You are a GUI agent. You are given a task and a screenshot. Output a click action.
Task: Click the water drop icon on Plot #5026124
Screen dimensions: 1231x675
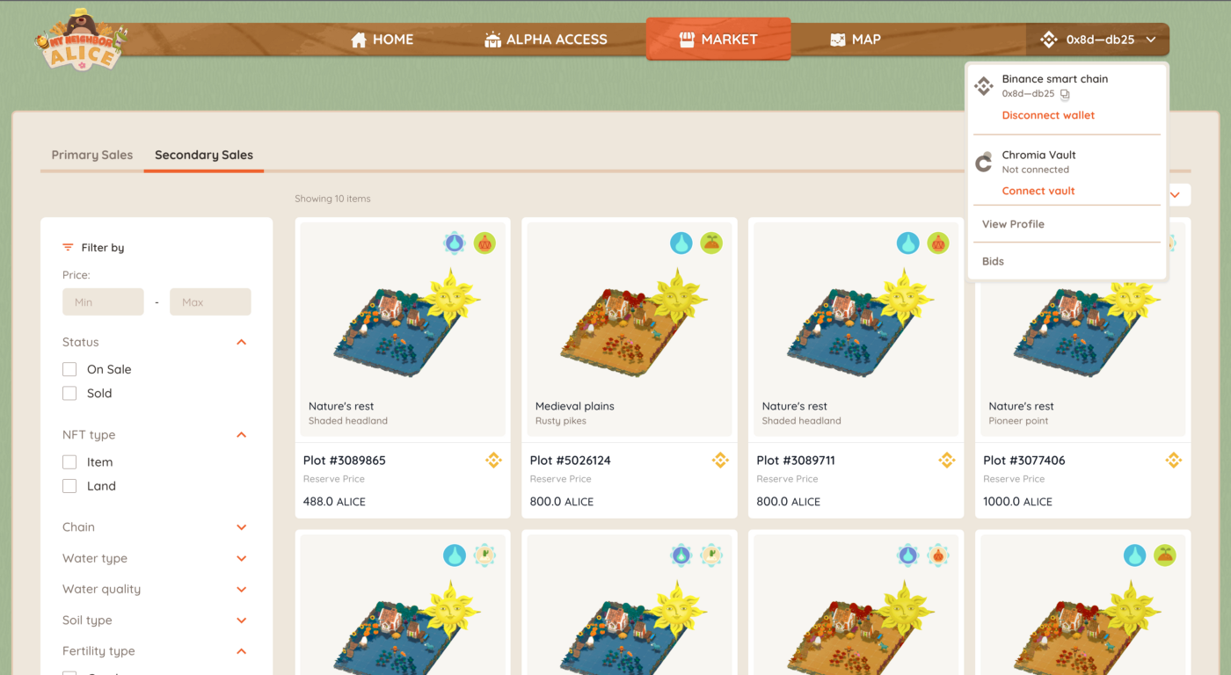681,243
